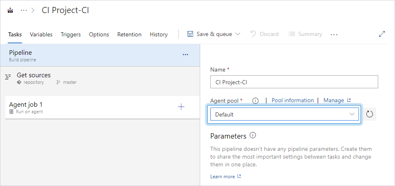
Task: Show Agent pool info tooltip icon
Action: pos(255,101)
